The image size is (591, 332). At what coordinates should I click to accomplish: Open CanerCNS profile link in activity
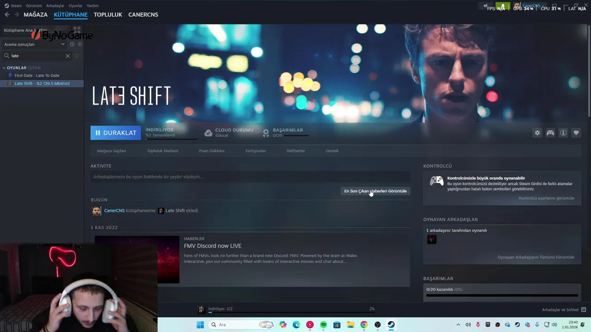[115, 211]
